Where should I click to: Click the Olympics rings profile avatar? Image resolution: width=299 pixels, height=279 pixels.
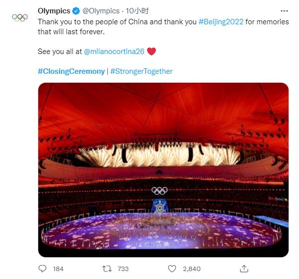tap(19, 17)
